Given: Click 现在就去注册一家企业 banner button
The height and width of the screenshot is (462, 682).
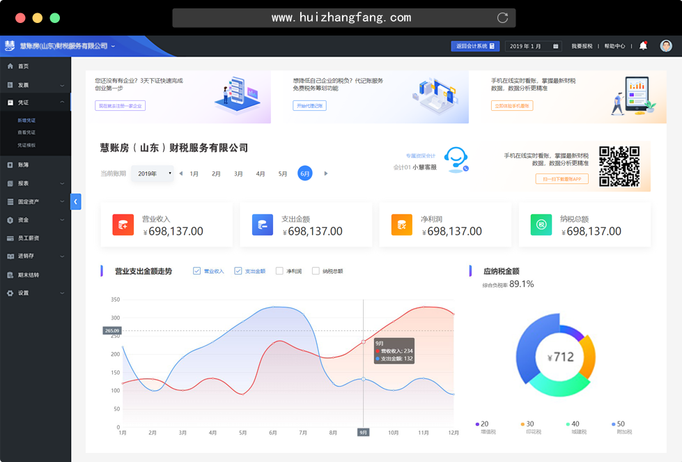Looking at the screenshot, I should click(x=120, y=106).
